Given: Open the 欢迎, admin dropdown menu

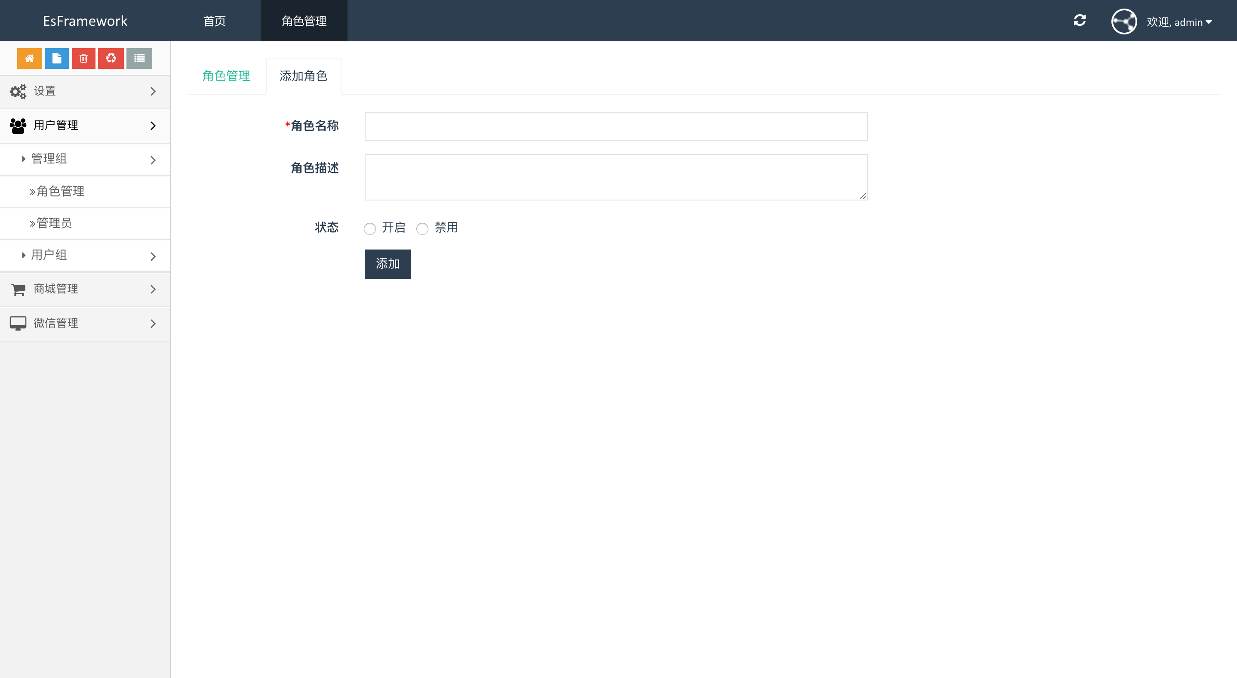Looking at the screenshot, I should tap(1179, 22).
